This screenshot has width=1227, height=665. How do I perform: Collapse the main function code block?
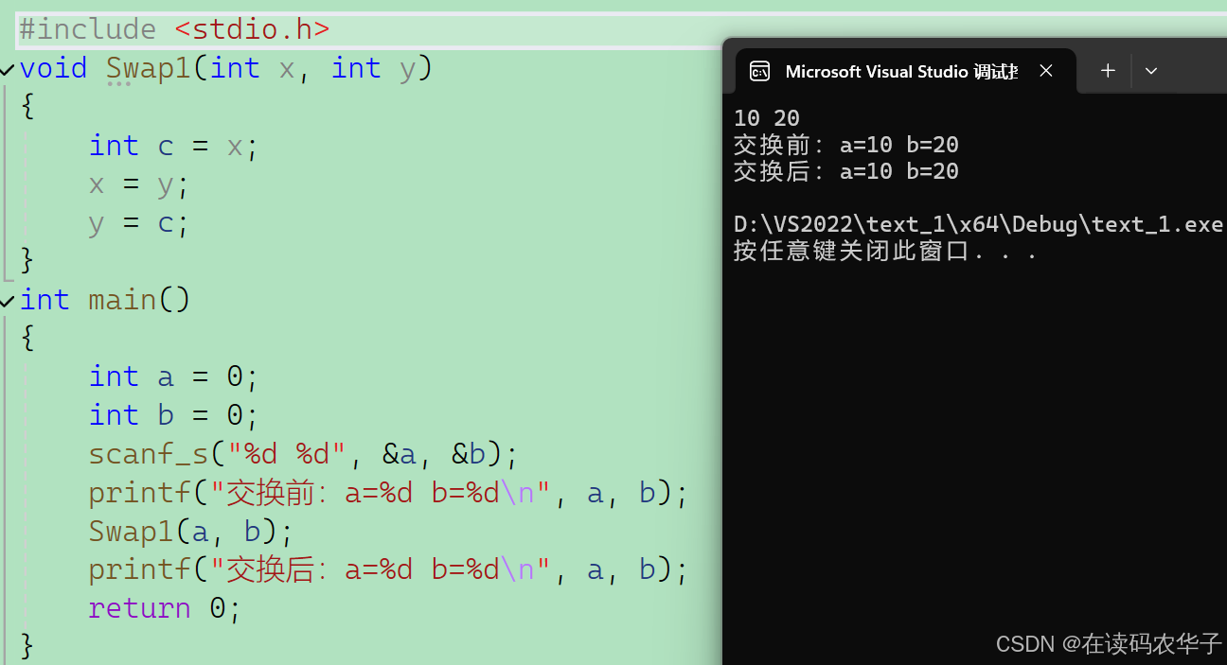pos(8,301)
